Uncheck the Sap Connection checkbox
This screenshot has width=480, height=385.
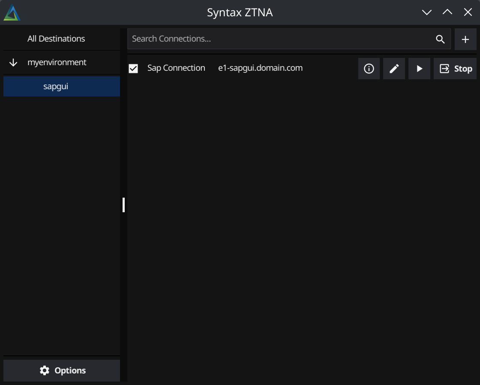[x=133, y=68]
